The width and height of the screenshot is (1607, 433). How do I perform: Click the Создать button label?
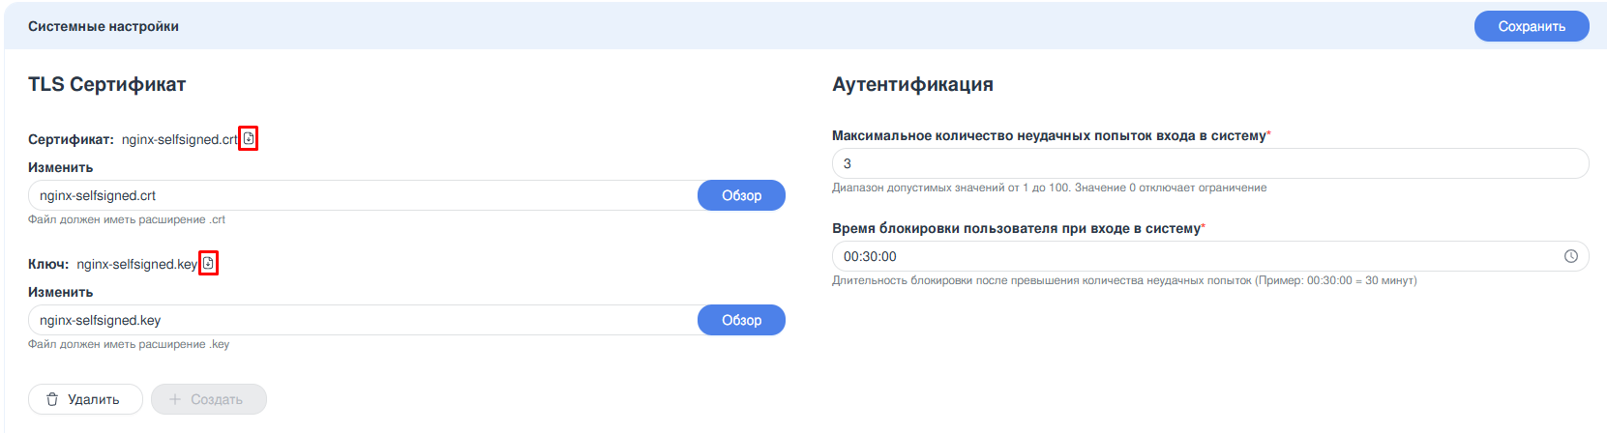point(217,399)
